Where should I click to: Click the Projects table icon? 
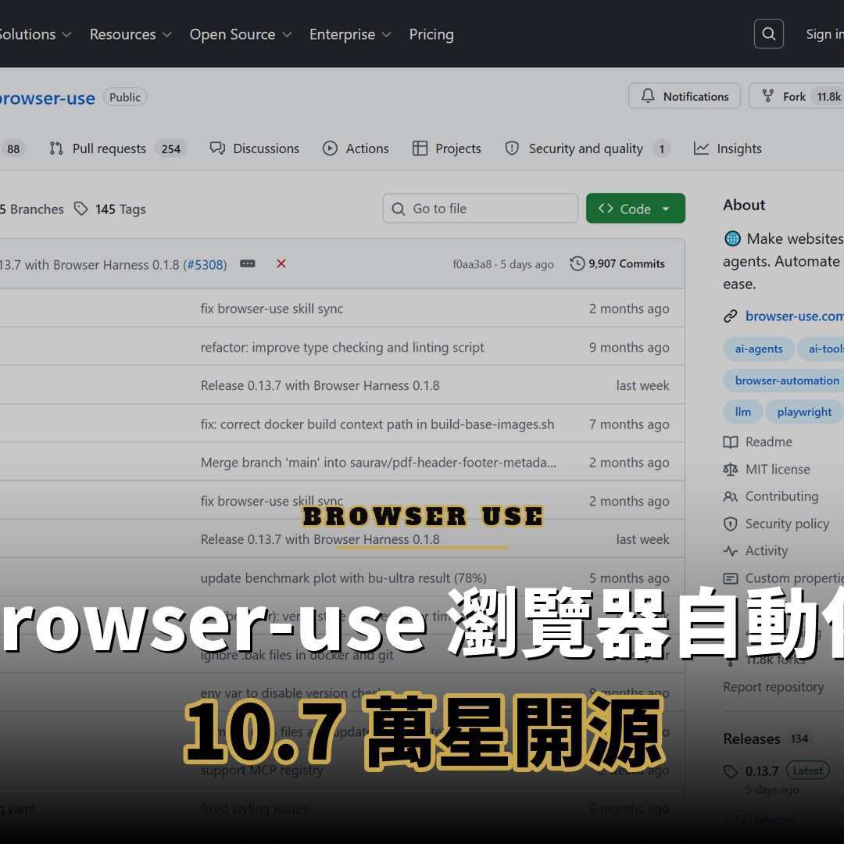point(420,148)
